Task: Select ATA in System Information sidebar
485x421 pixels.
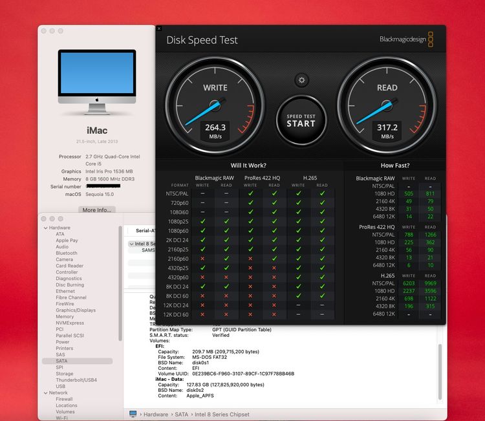Action: tap(60, 234)
